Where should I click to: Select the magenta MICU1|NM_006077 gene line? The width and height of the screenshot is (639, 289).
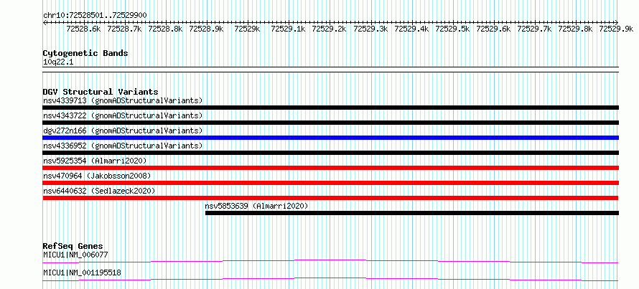click(x=330, y=261)
